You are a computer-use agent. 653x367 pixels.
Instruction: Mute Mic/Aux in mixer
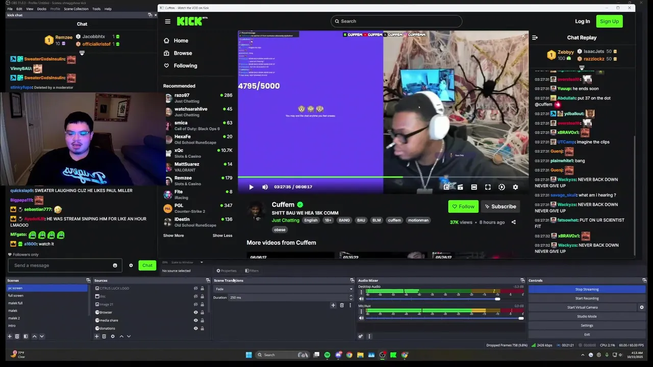361,318
